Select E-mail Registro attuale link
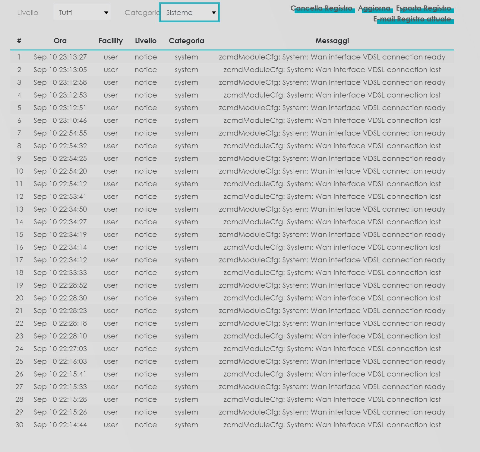Image resolution: width=480 pixels, height=452 pixels. (x=412, y=19)
